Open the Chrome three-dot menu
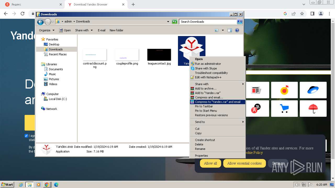The image size is (335, 188). coord(329,14)
